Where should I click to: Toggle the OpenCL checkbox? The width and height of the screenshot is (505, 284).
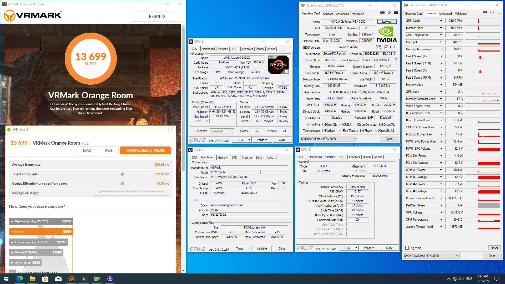(324, 125)
